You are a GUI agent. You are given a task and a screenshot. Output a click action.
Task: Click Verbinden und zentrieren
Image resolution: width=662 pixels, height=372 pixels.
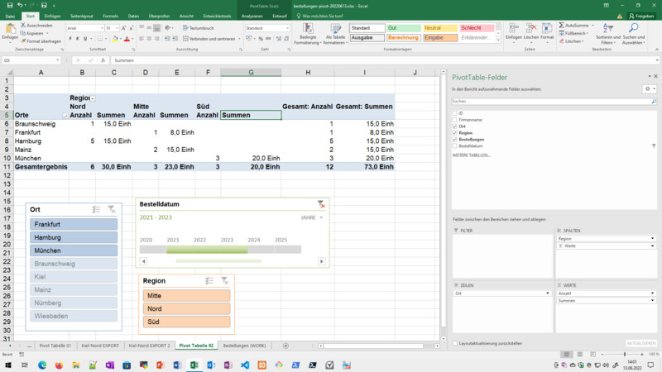pyautogui.click(x=209, y=39)
